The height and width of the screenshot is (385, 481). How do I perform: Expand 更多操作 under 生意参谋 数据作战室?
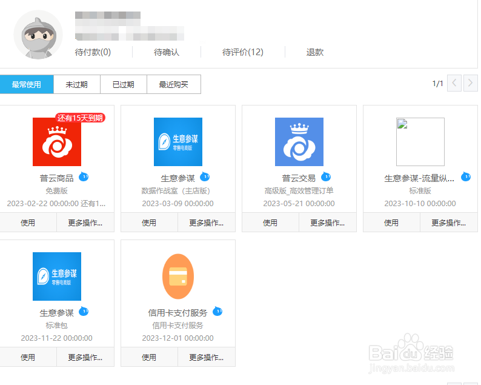click(x=207, y=223)
